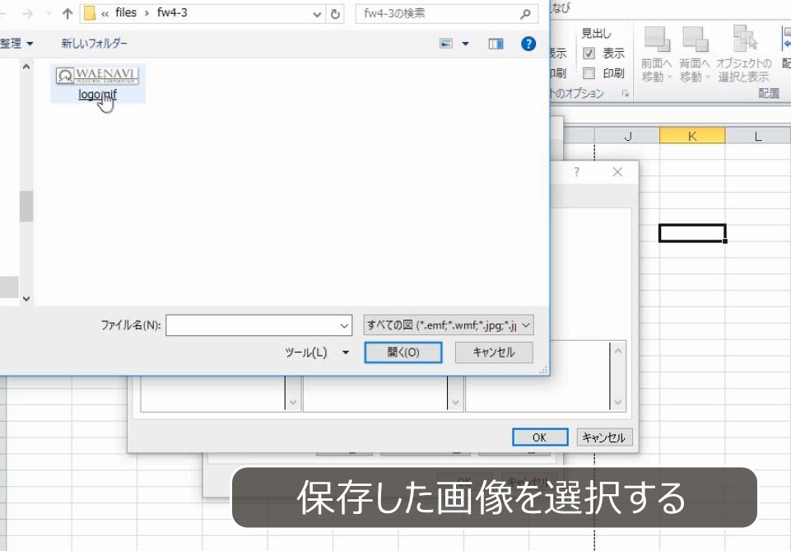Uncheck the 表示 checkbox under 見出し

[589, 53]
